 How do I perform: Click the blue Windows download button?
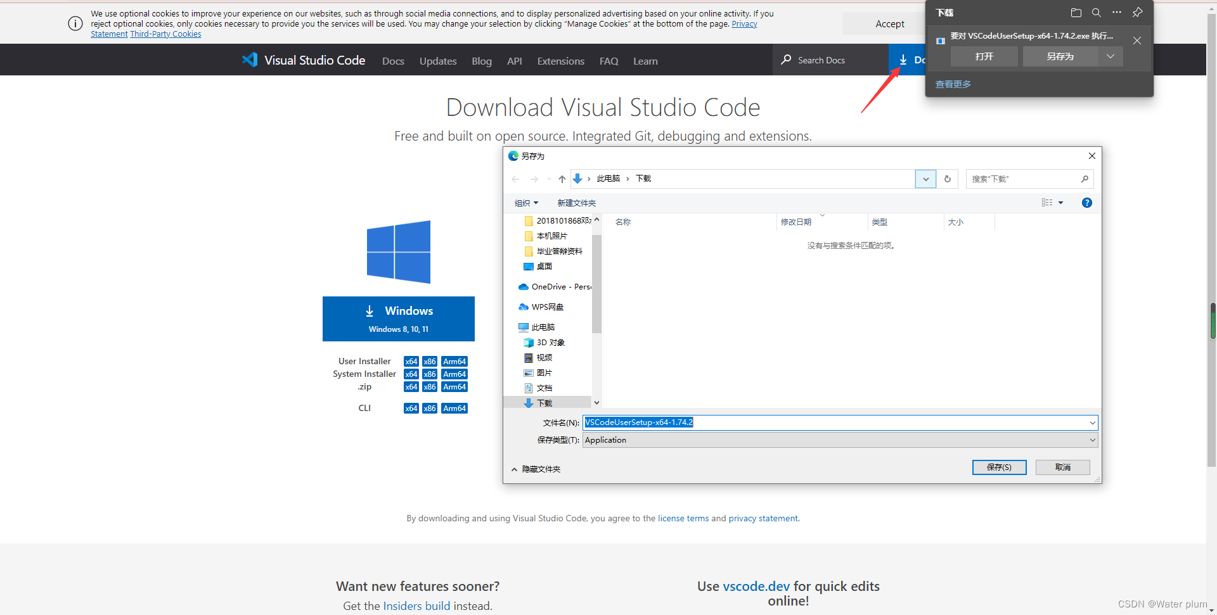coord(399,319)
